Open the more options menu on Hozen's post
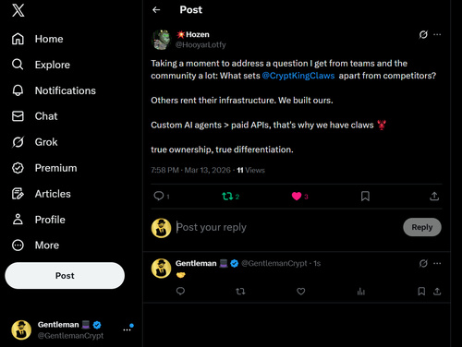The image size is (462, 347). pos(437,34)
